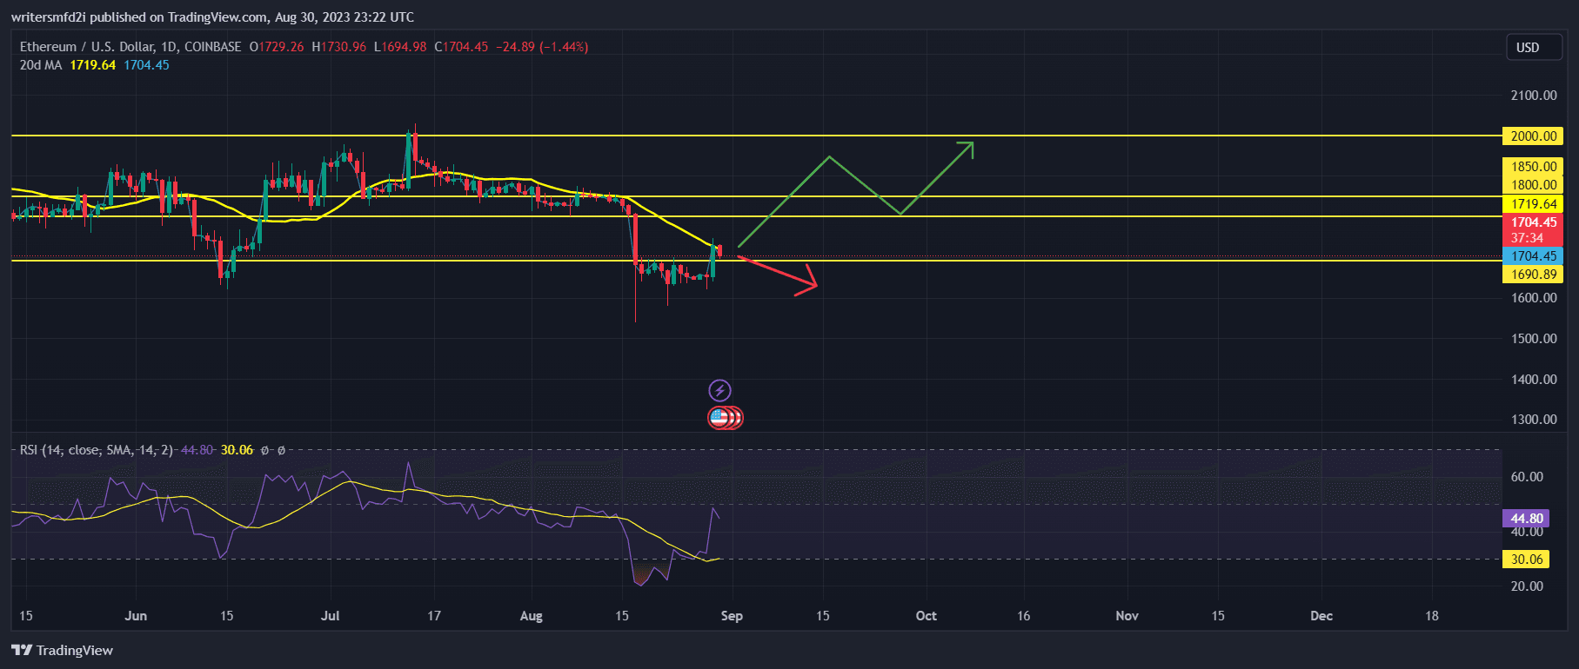
Task: Select the 1690.89 support level label
Action: [1533, 275]
